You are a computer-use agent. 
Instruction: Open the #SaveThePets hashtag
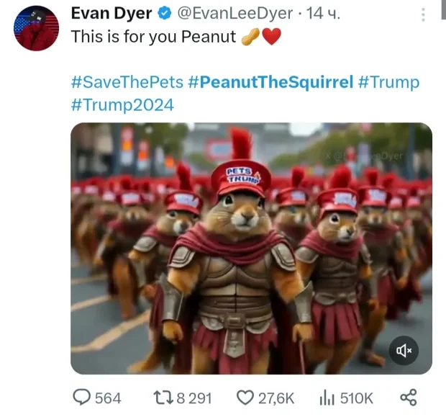[x=127, y=82]
